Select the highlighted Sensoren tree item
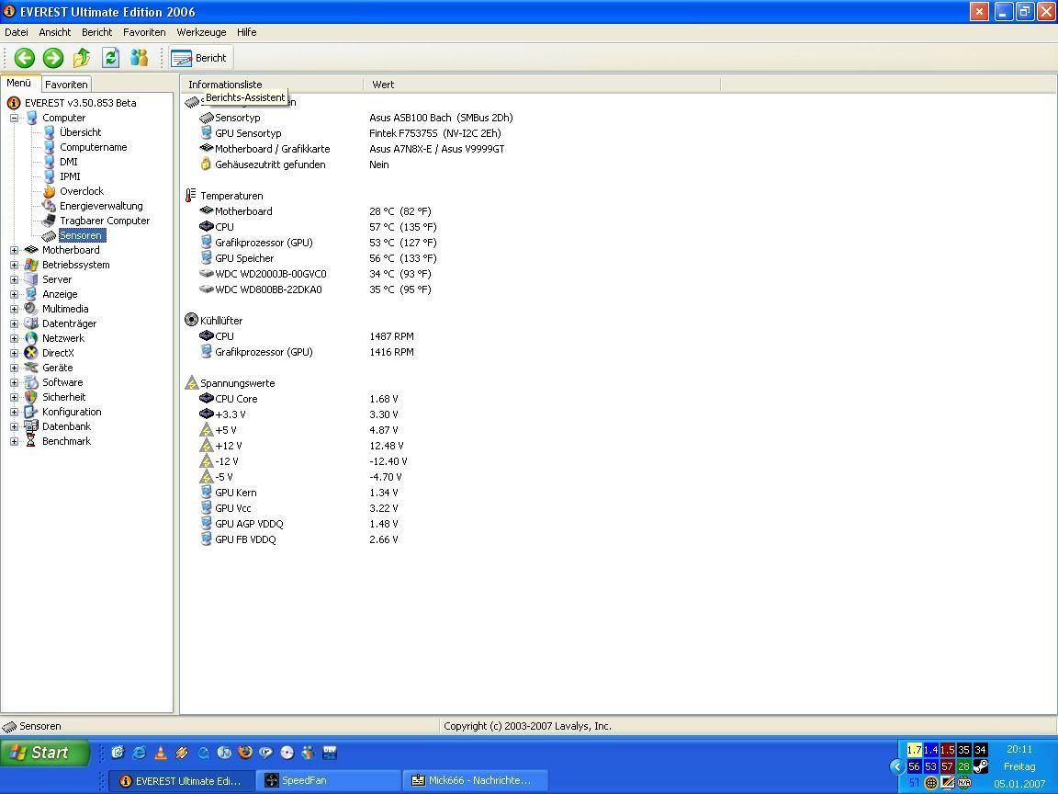1058x794 pixels. point(81,235)
